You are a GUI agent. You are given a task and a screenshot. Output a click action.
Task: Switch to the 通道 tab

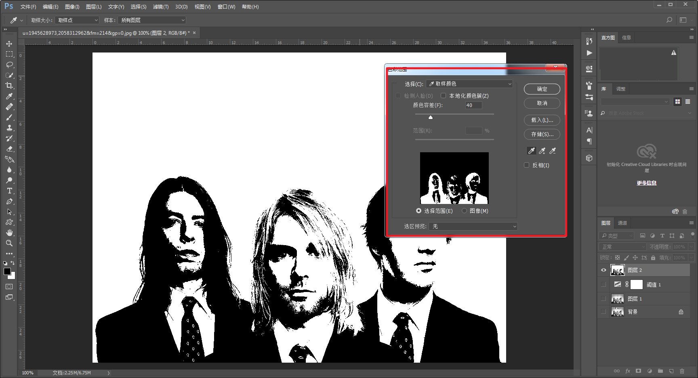[x=622, y=223]
